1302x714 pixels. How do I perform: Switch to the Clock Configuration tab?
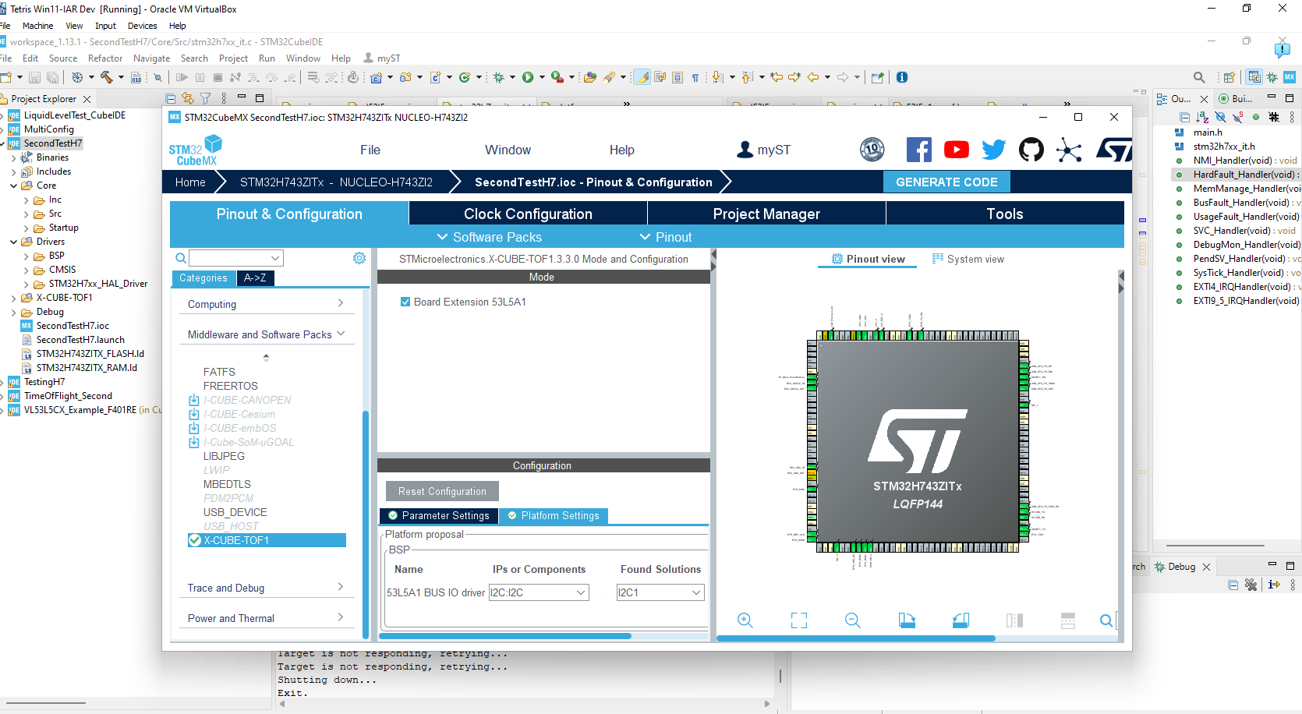click(527, 213)
